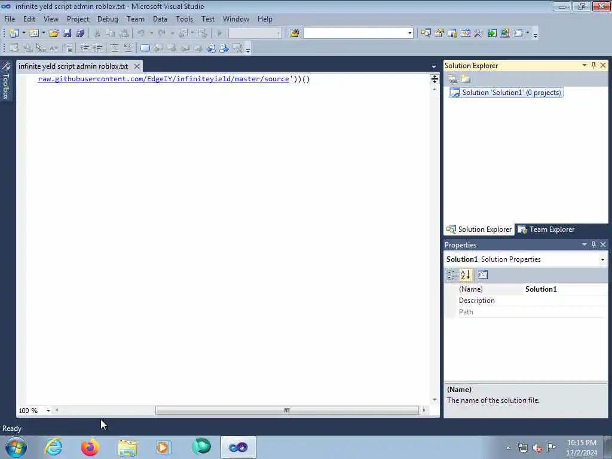This screenshot has height=459, width=612.
Task: Toggle Alphabetical sorting in Properties panel
Action: click(466, 275)
